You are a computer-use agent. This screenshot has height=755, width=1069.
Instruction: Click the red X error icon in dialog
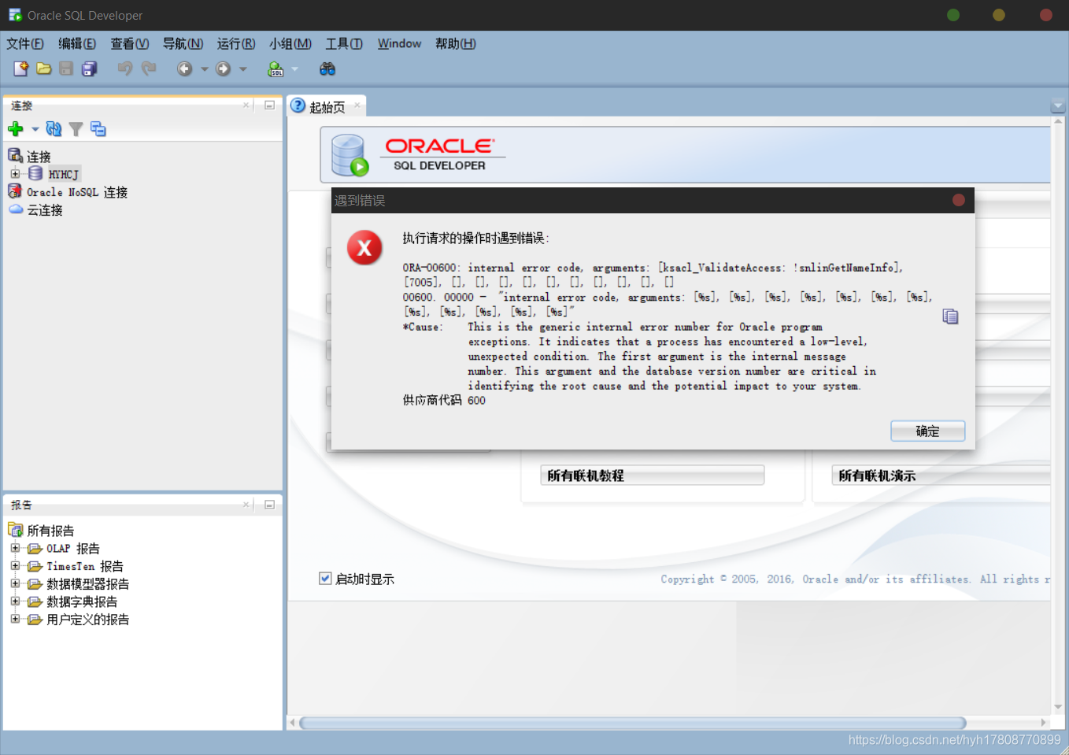pyautogui.click(x=364, y=248)
